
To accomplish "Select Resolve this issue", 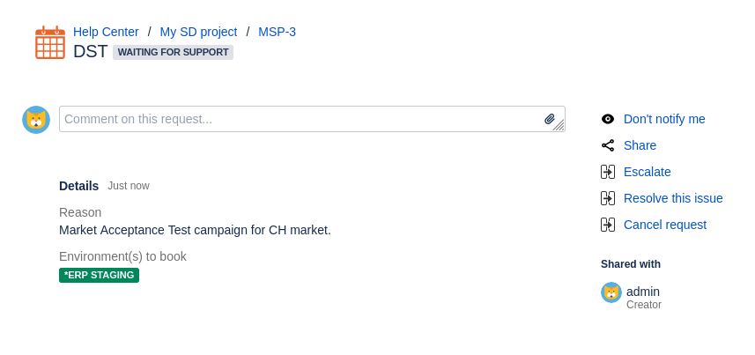I will [673, 198].
